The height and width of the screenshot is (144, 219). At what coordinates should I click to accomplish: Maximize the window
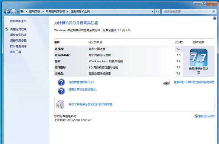point(203,4)
